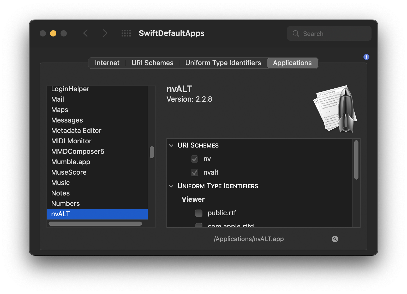Click the forward navigation arrow
Screen dimensions: 407x294
click(x=105, y=33)
